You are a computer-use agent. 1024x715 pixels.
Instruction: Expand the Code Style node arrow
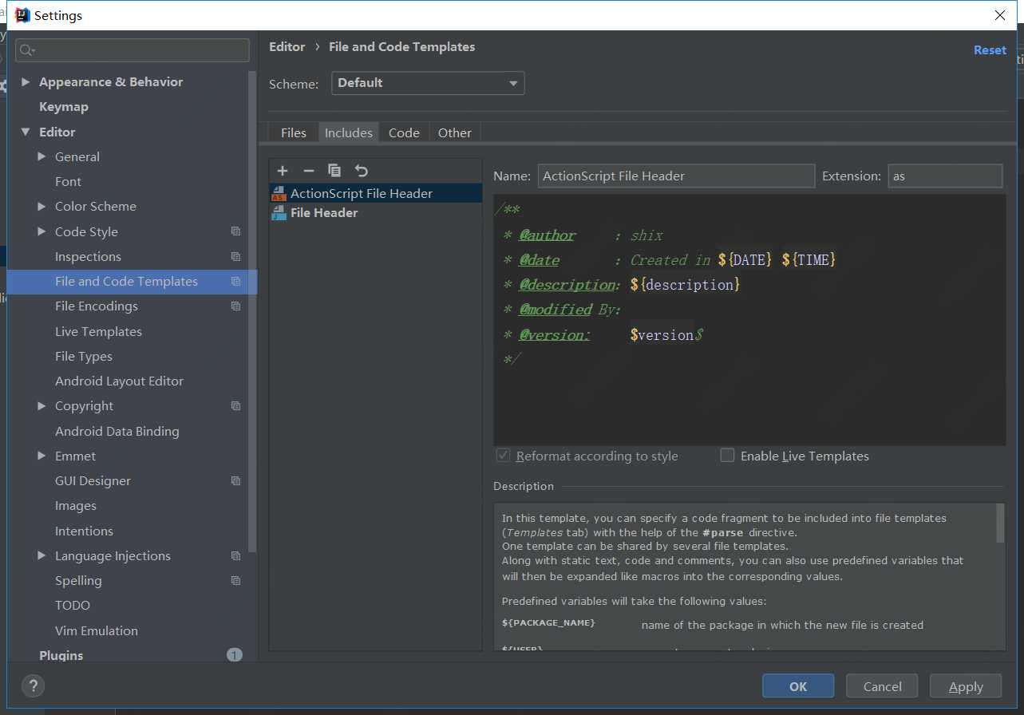tap(42, 231)
